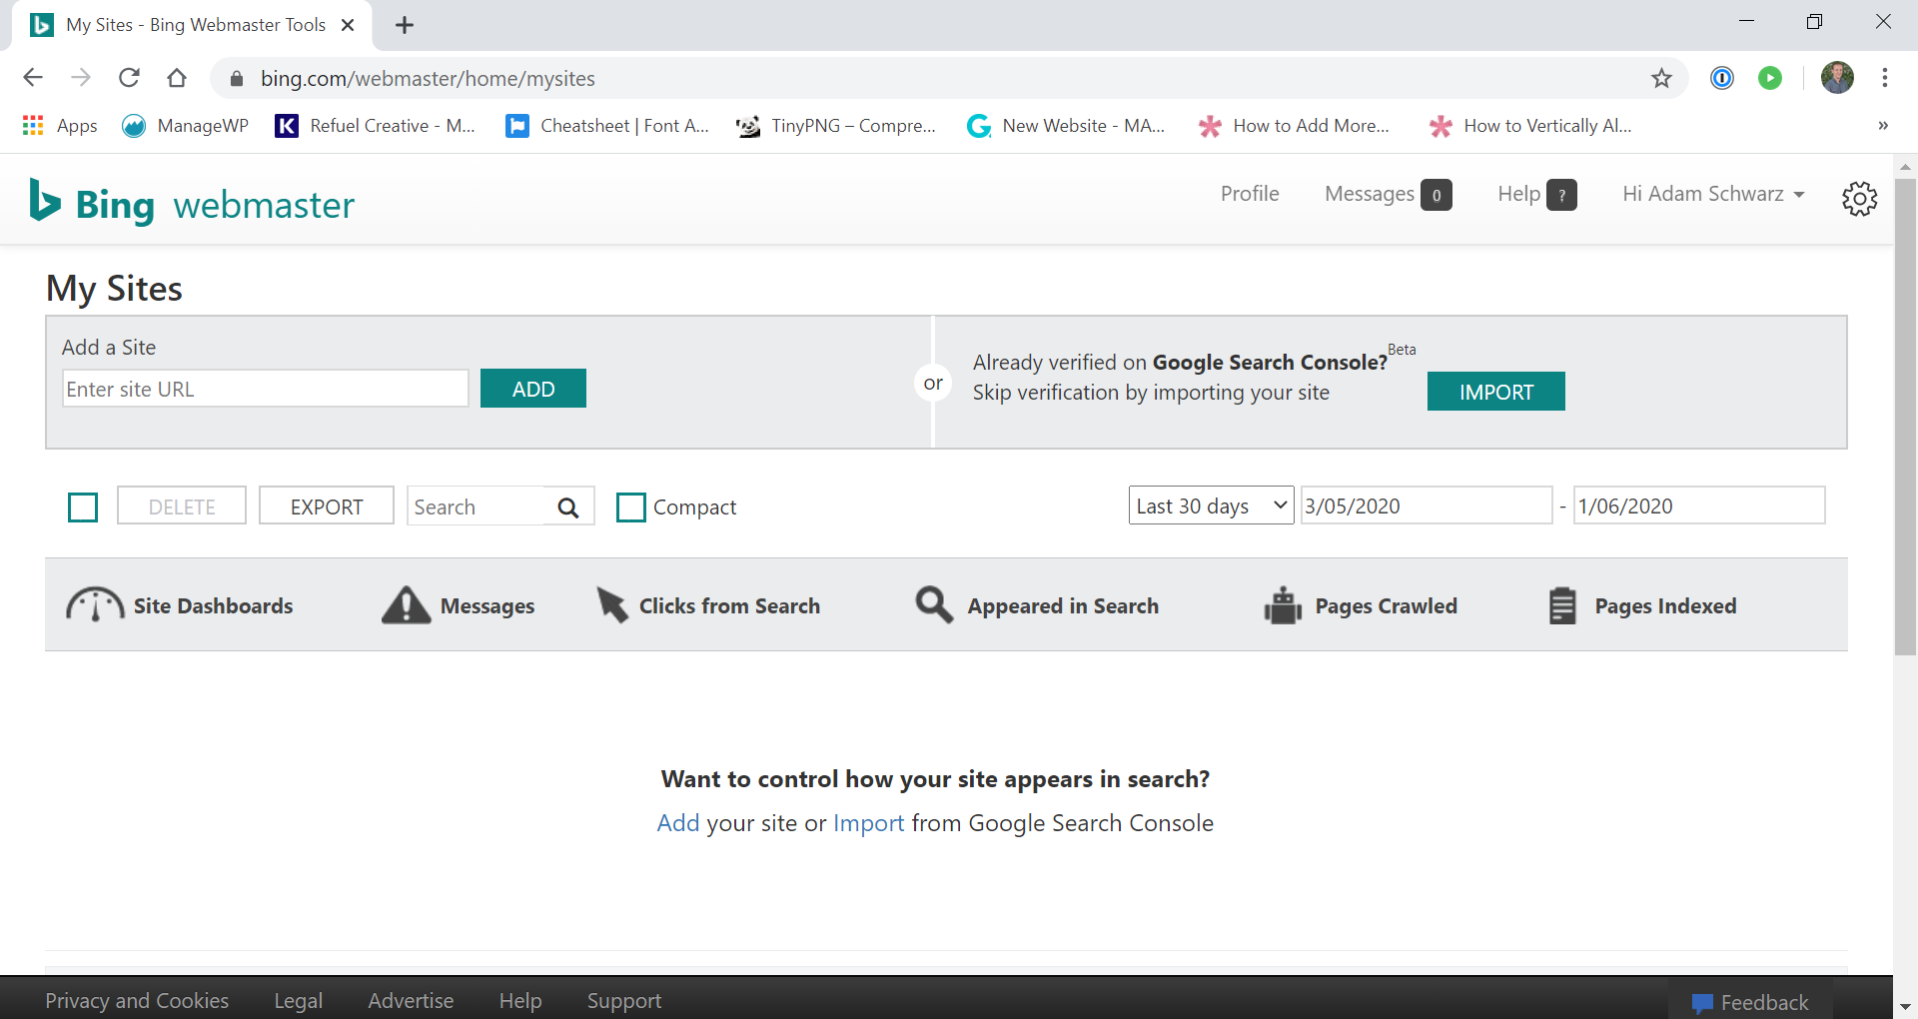Open the How to Vertically Align bookmark

pos(1530,126)
